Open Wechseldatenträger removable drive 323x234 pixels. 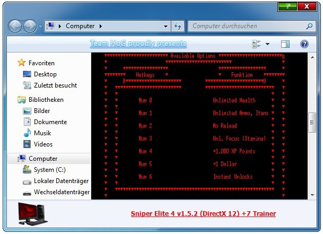(62, 192)
